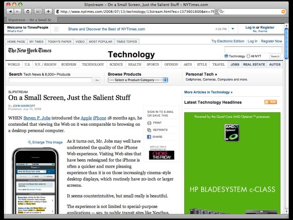The height and width of the screenshot is (220, 293).
Task: Reload the page with the refresh button
Action: pyautogui.click(x=28, y=12)
